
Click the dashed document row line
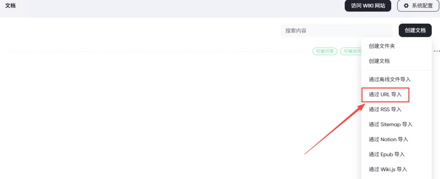(156, 51)
